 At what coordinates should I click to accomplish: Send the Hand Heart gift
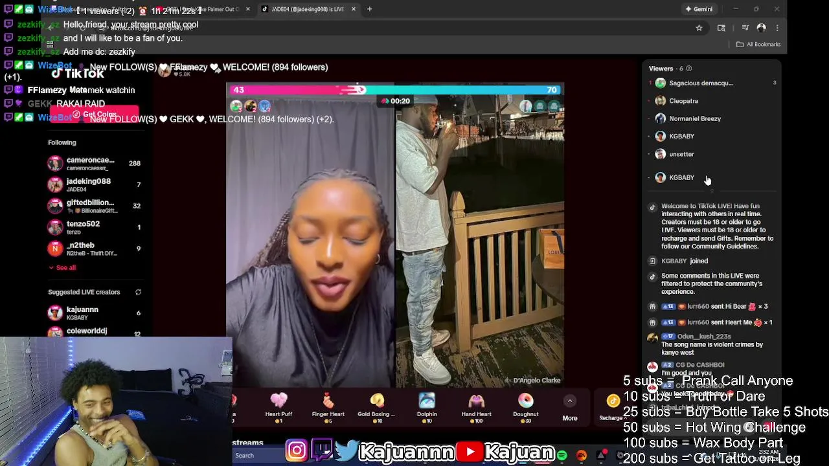476,408
